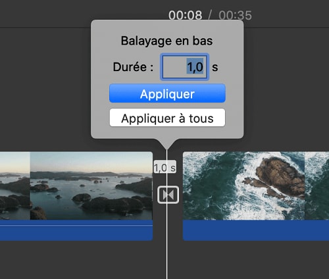
Task: Click the blue Appliquer button
Action: pos(167,93)
